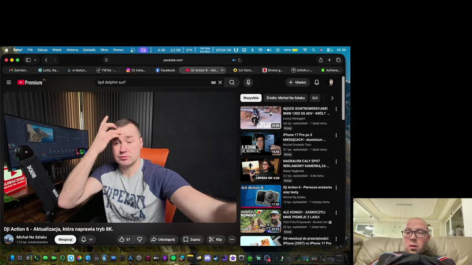
Task: Expand the Safari tab group chevron
Action: pyautogui.click(x=35, y=60)
